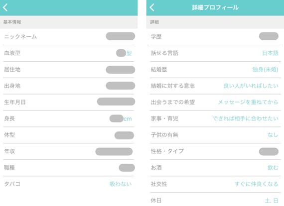Tap the back arrow on the basic info screen
Screen dimensions: 284x206
[5, 7]
